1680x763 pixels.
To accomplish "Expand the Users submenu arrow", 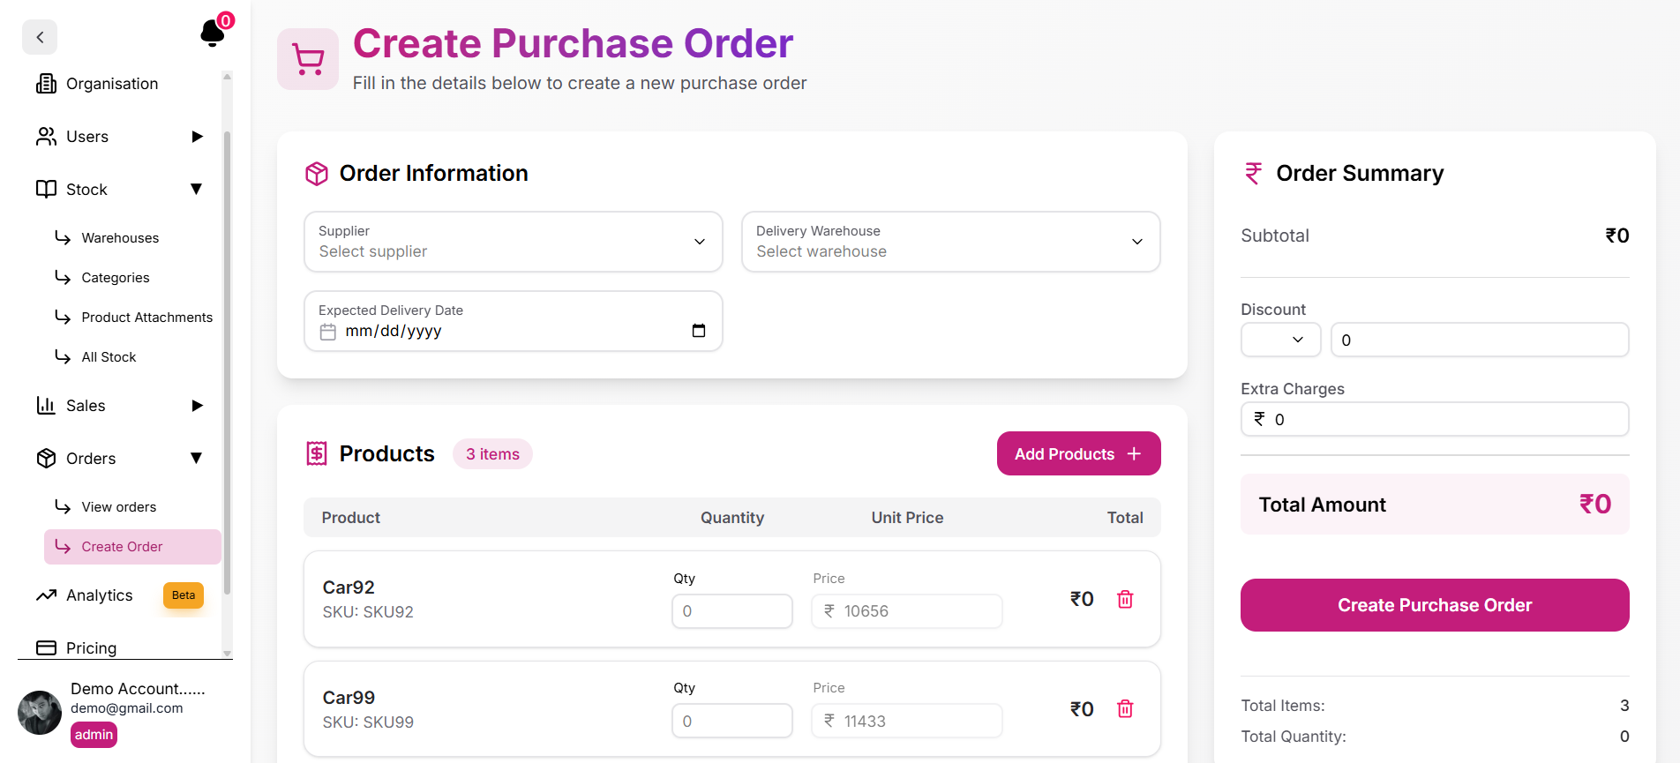I will (197, 137).
